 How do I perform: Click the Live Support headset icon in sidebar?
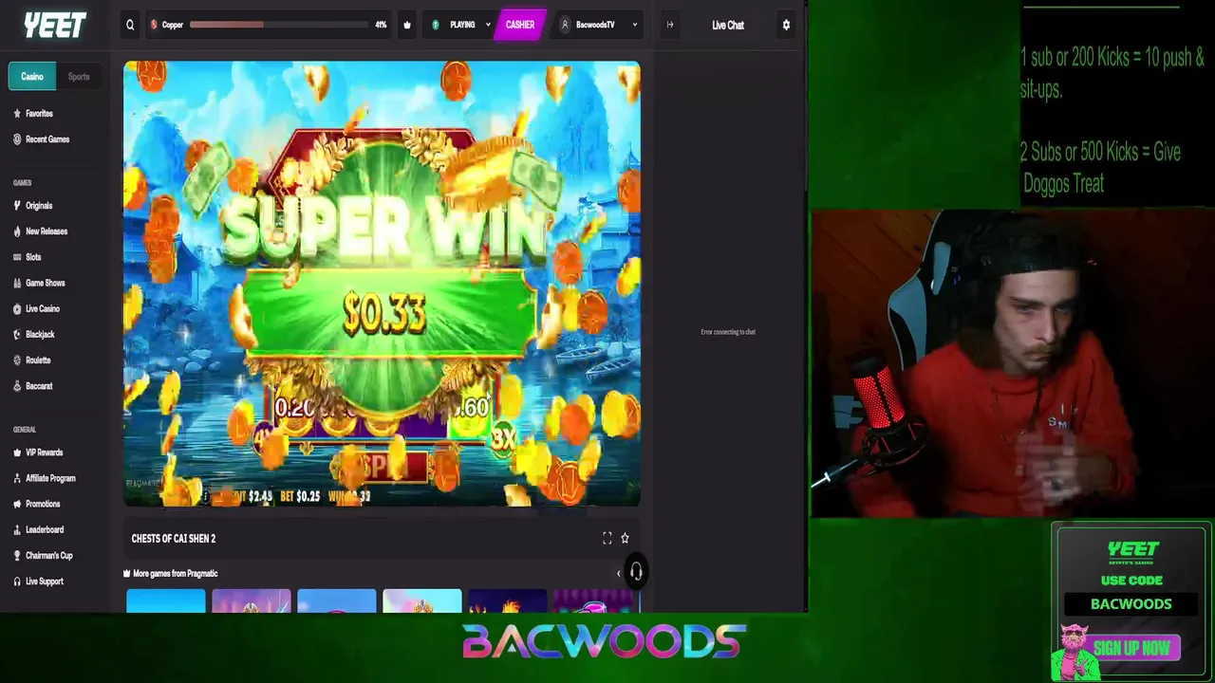pyautogui.click(x=17, y=581)
